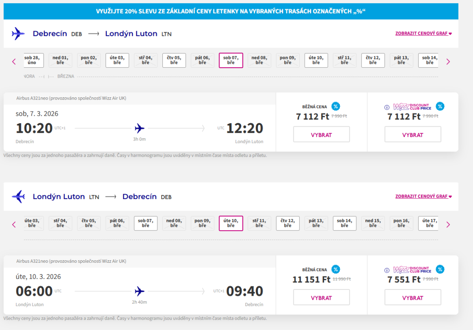Select outbound regular price 7 112 Ft
The height and width of the screenshot is (330, 473).
pos(321,135)
